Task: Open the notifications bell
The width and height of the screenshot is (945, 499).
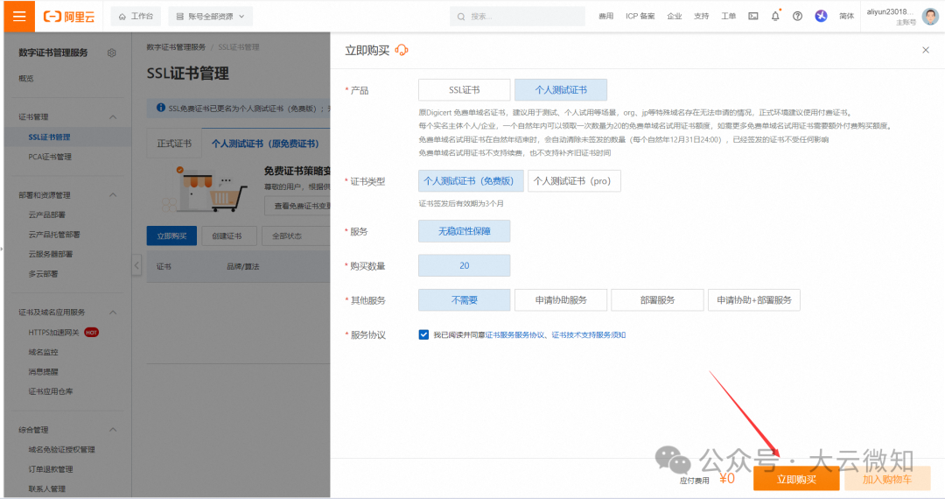Action: pyautogui.click(x=775, y=16)
